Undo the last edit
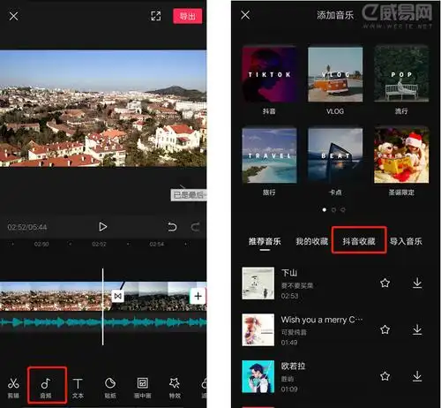The height and width of the screenshot is (408, 441). tap(172, 227)
